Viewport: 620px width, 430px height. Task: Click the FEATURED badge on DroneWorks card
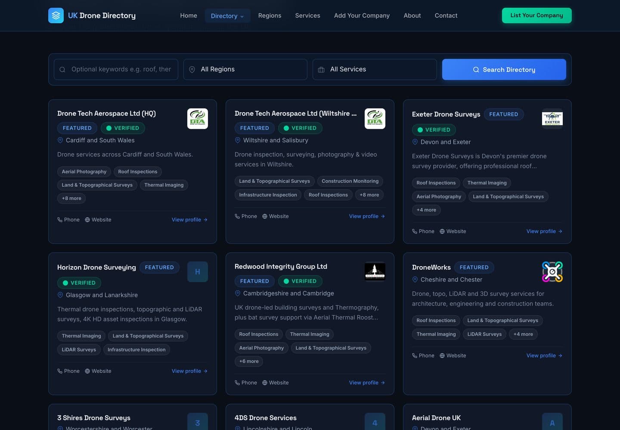click(x=474, y=267)
